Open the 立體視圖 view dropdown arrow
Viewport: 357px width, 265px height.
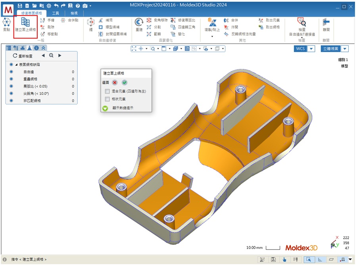[x=345, y=49]
